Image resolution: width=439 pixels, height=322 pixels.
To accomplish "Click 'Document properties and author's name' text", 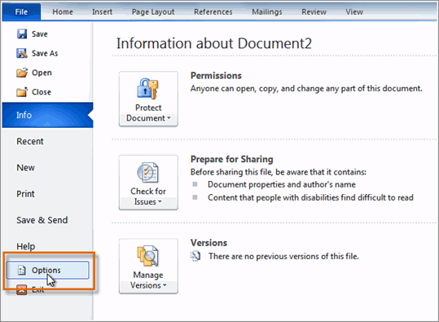I will 282,184.
